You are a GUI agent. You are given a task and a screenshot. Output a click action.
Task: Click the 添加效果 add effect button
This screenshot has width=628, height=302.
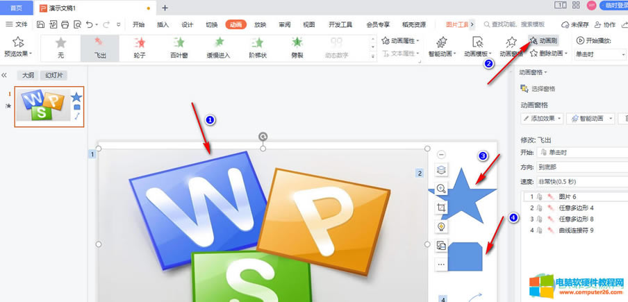(x=541, y=119)
